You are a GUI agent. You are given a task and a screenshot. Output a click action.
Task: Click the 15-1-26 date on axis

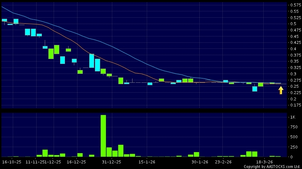(x=147, y=162)
